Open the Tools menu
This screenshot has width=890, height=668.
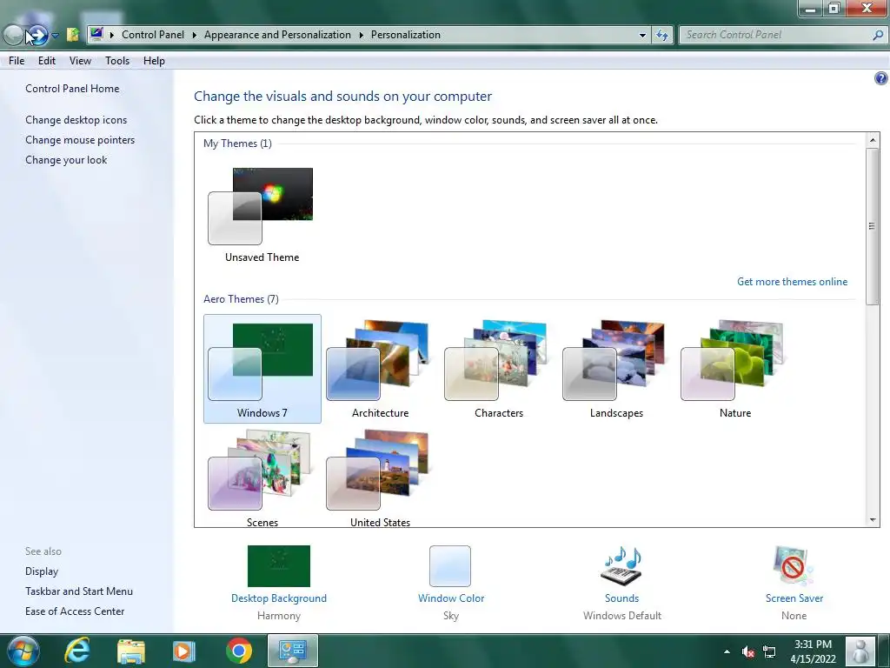pos(117,61)
